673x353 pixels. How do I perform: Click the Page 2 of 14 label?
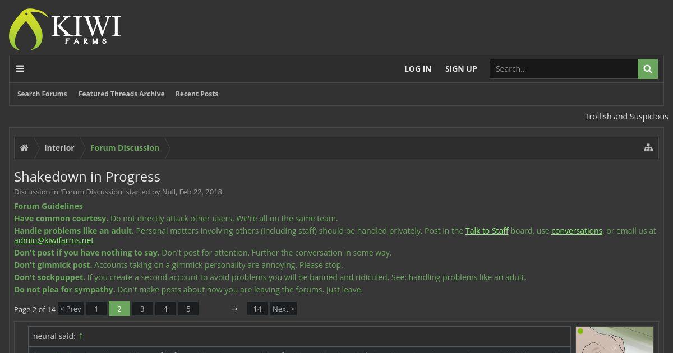(35, 309)
